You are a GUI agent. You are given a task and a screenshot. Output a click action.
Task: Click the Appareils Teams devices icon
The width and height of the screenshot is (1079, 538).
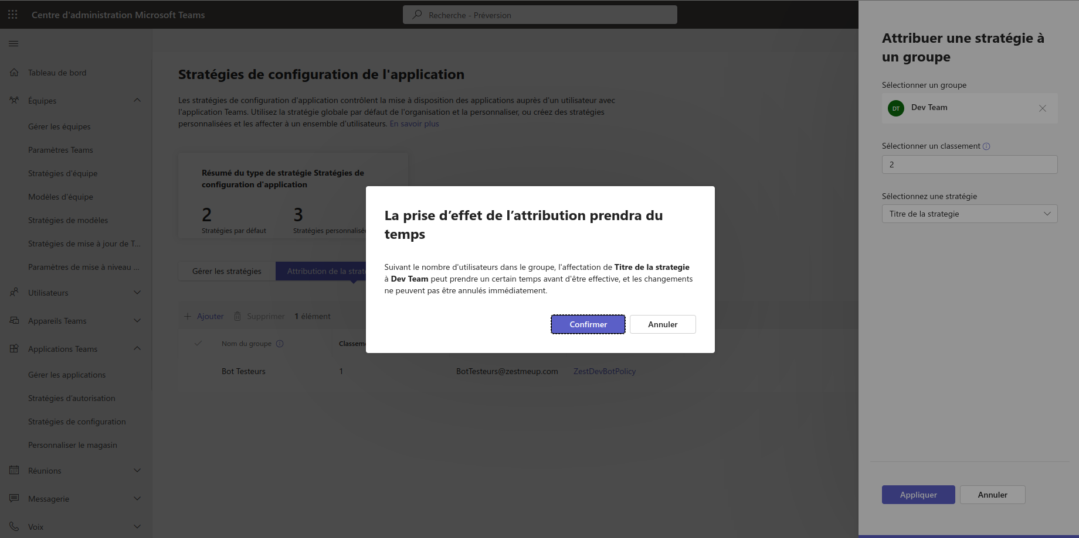[x=14, y=321]
